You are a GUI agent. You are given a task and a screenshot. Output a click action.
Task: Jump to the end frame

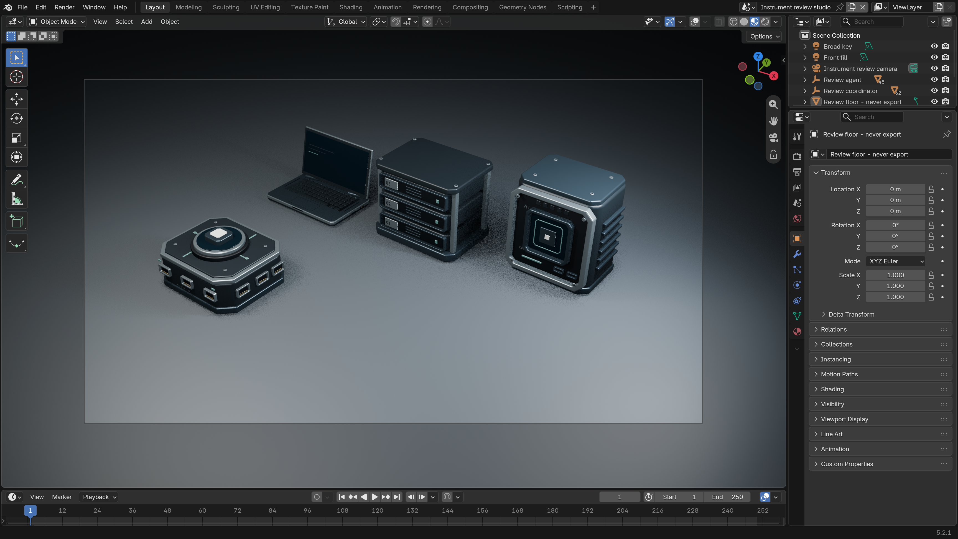point(397,497)
